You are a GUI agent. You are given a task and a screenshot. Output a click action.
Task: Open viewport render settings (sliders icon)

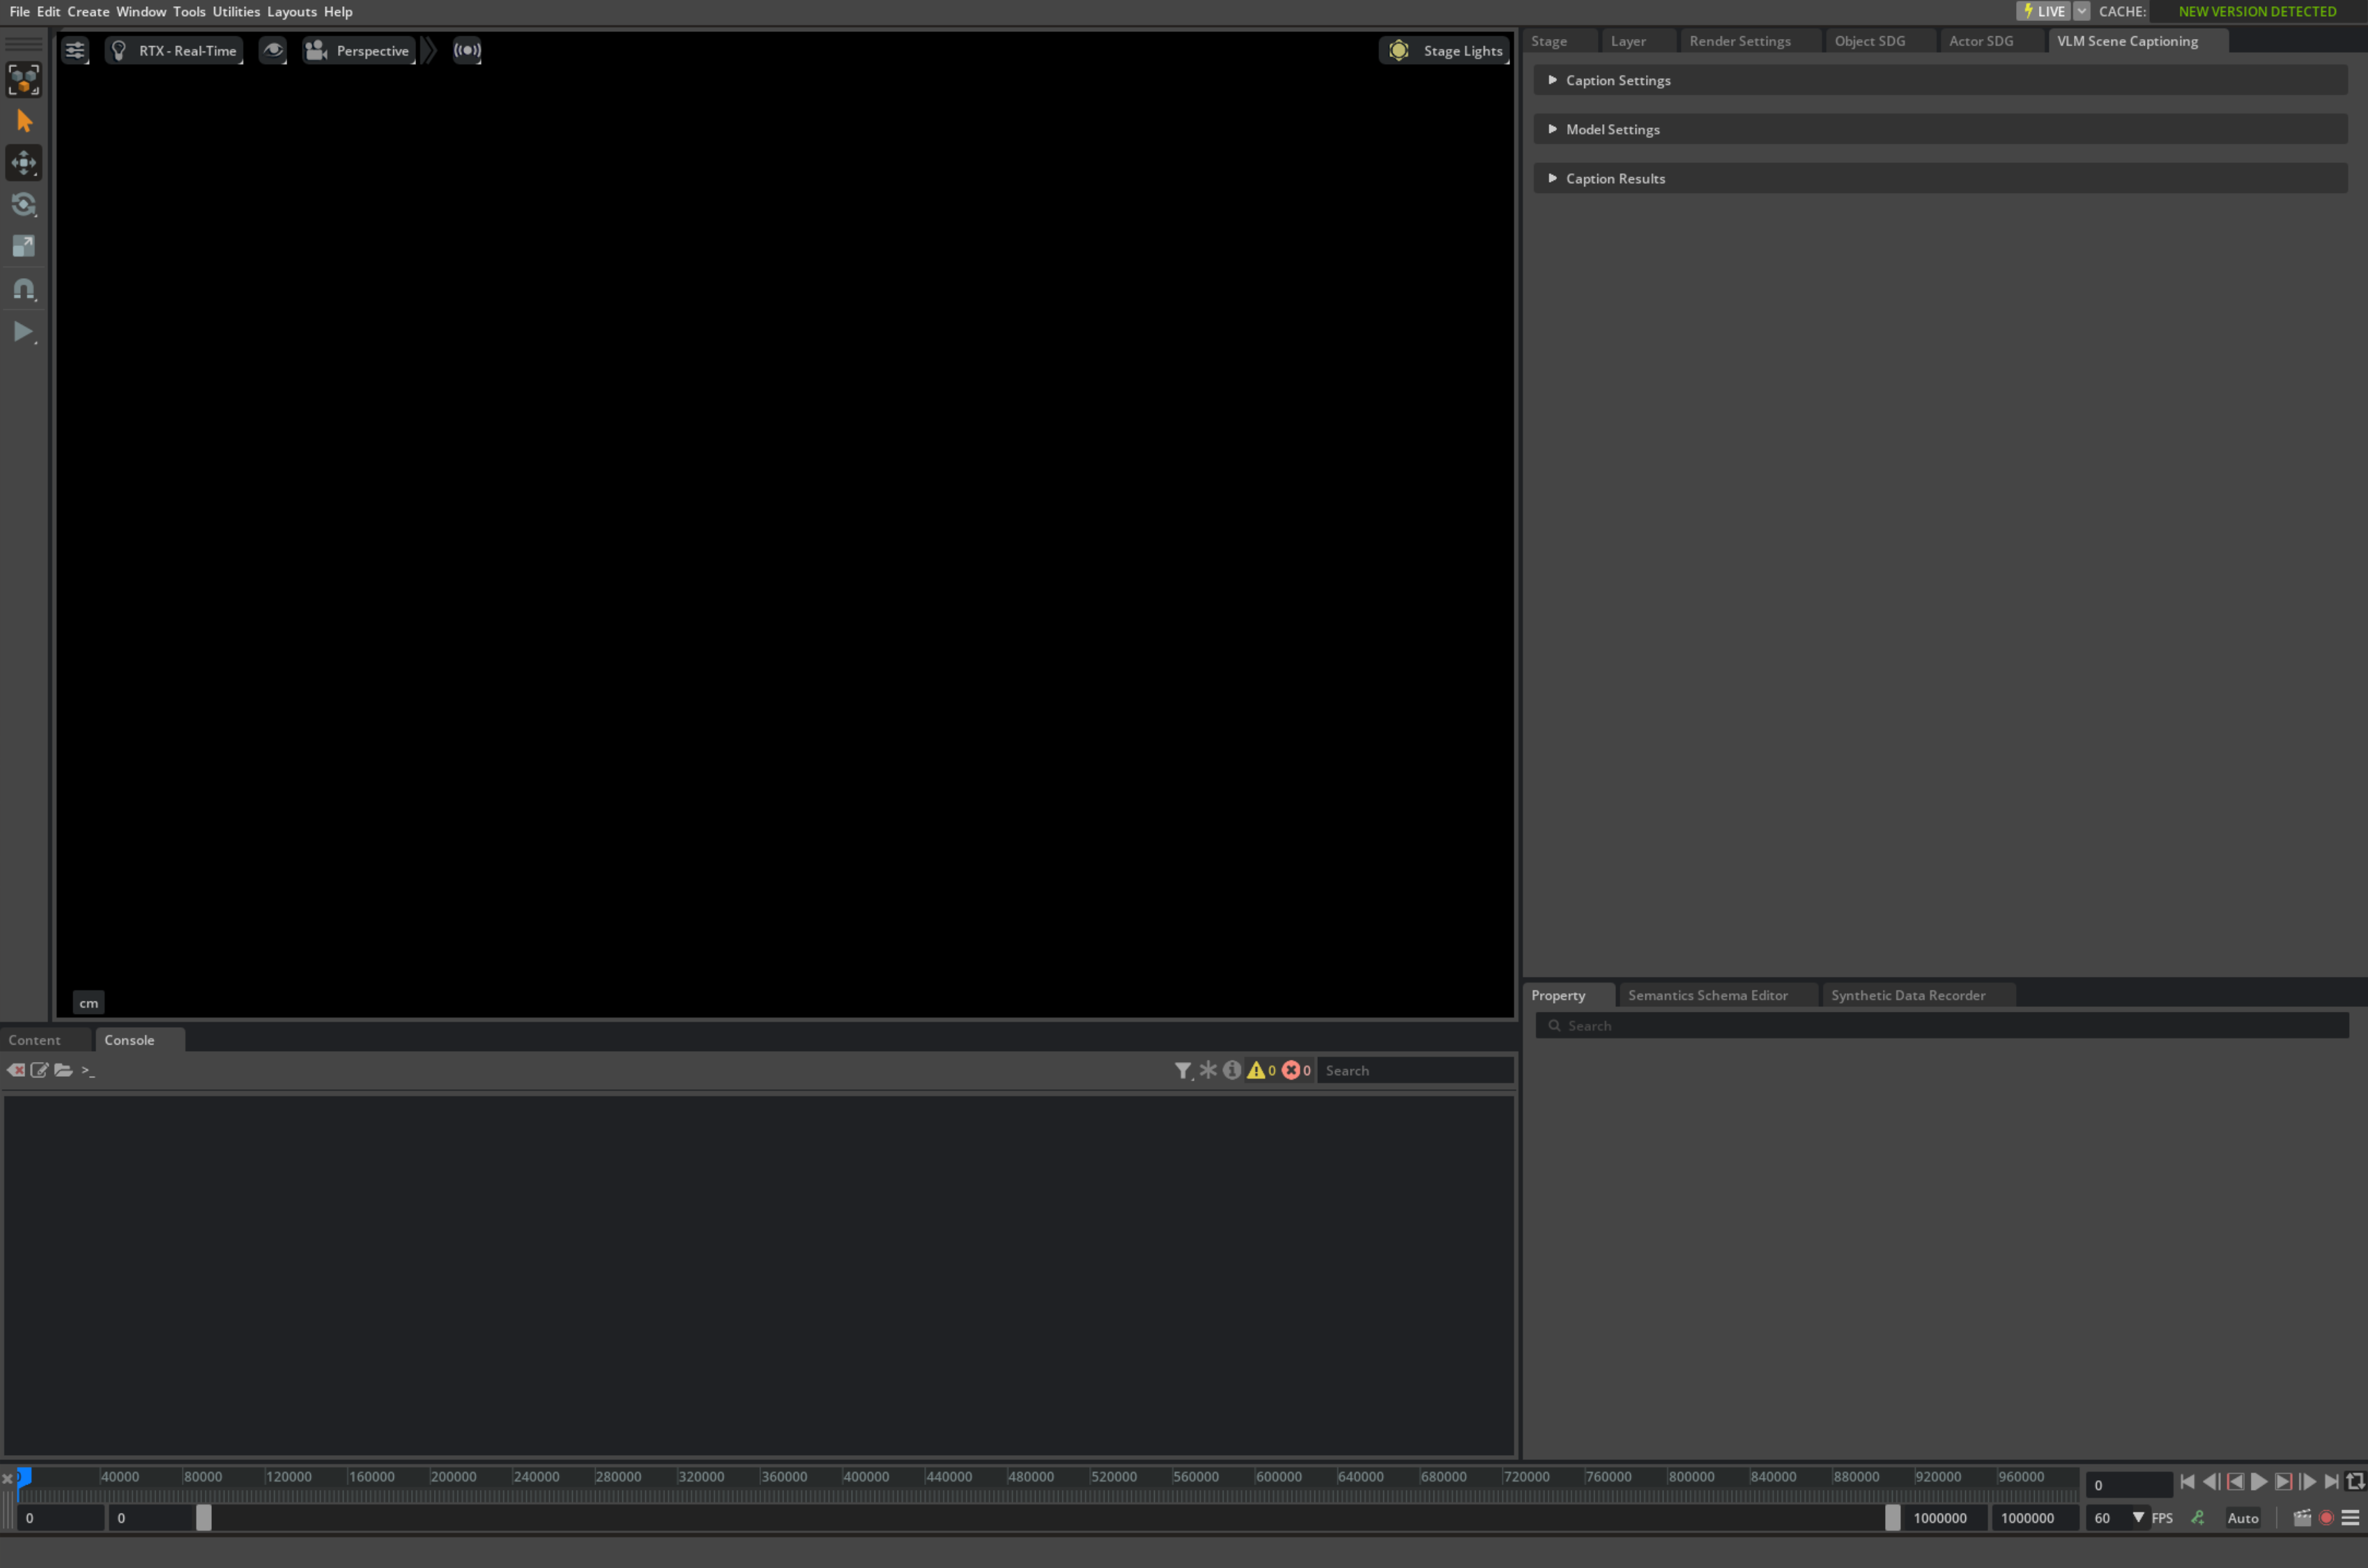coord(75,50)
